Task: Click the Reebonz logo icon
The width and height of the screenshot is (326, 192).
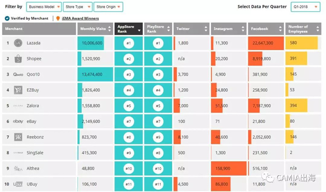Action: [18, 137]
